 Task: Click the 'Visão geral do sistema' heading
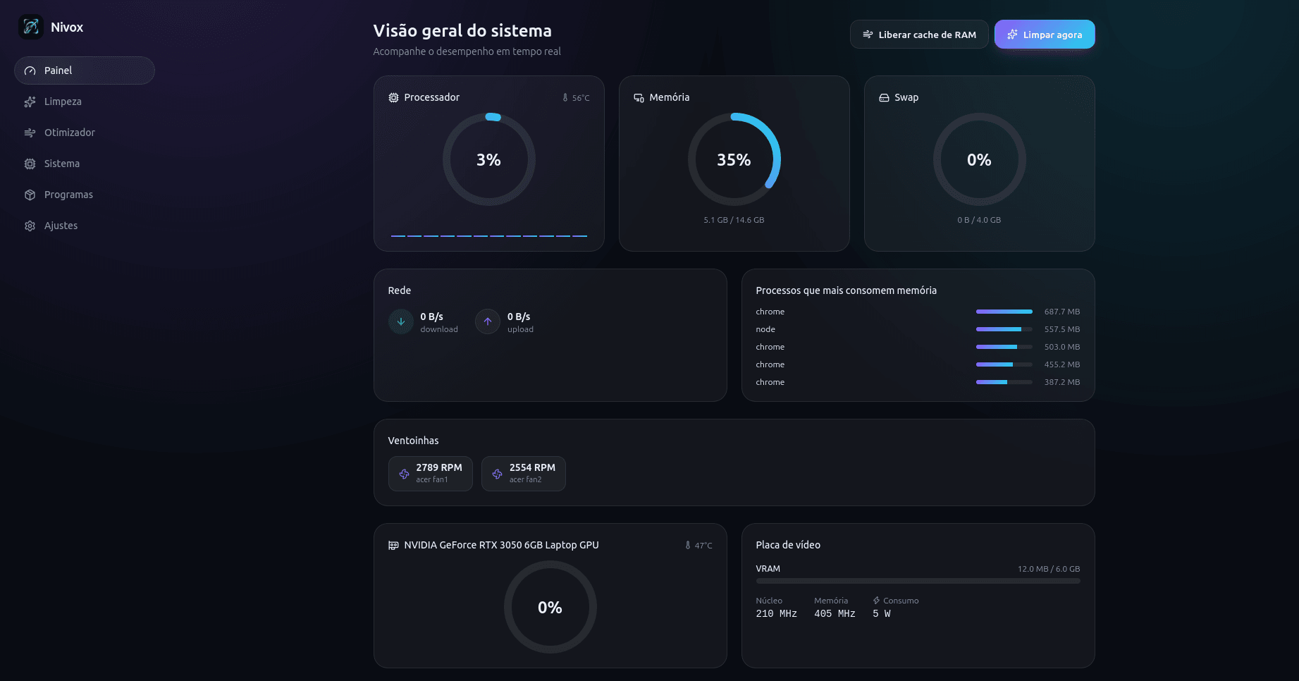(x=462, y=30)
